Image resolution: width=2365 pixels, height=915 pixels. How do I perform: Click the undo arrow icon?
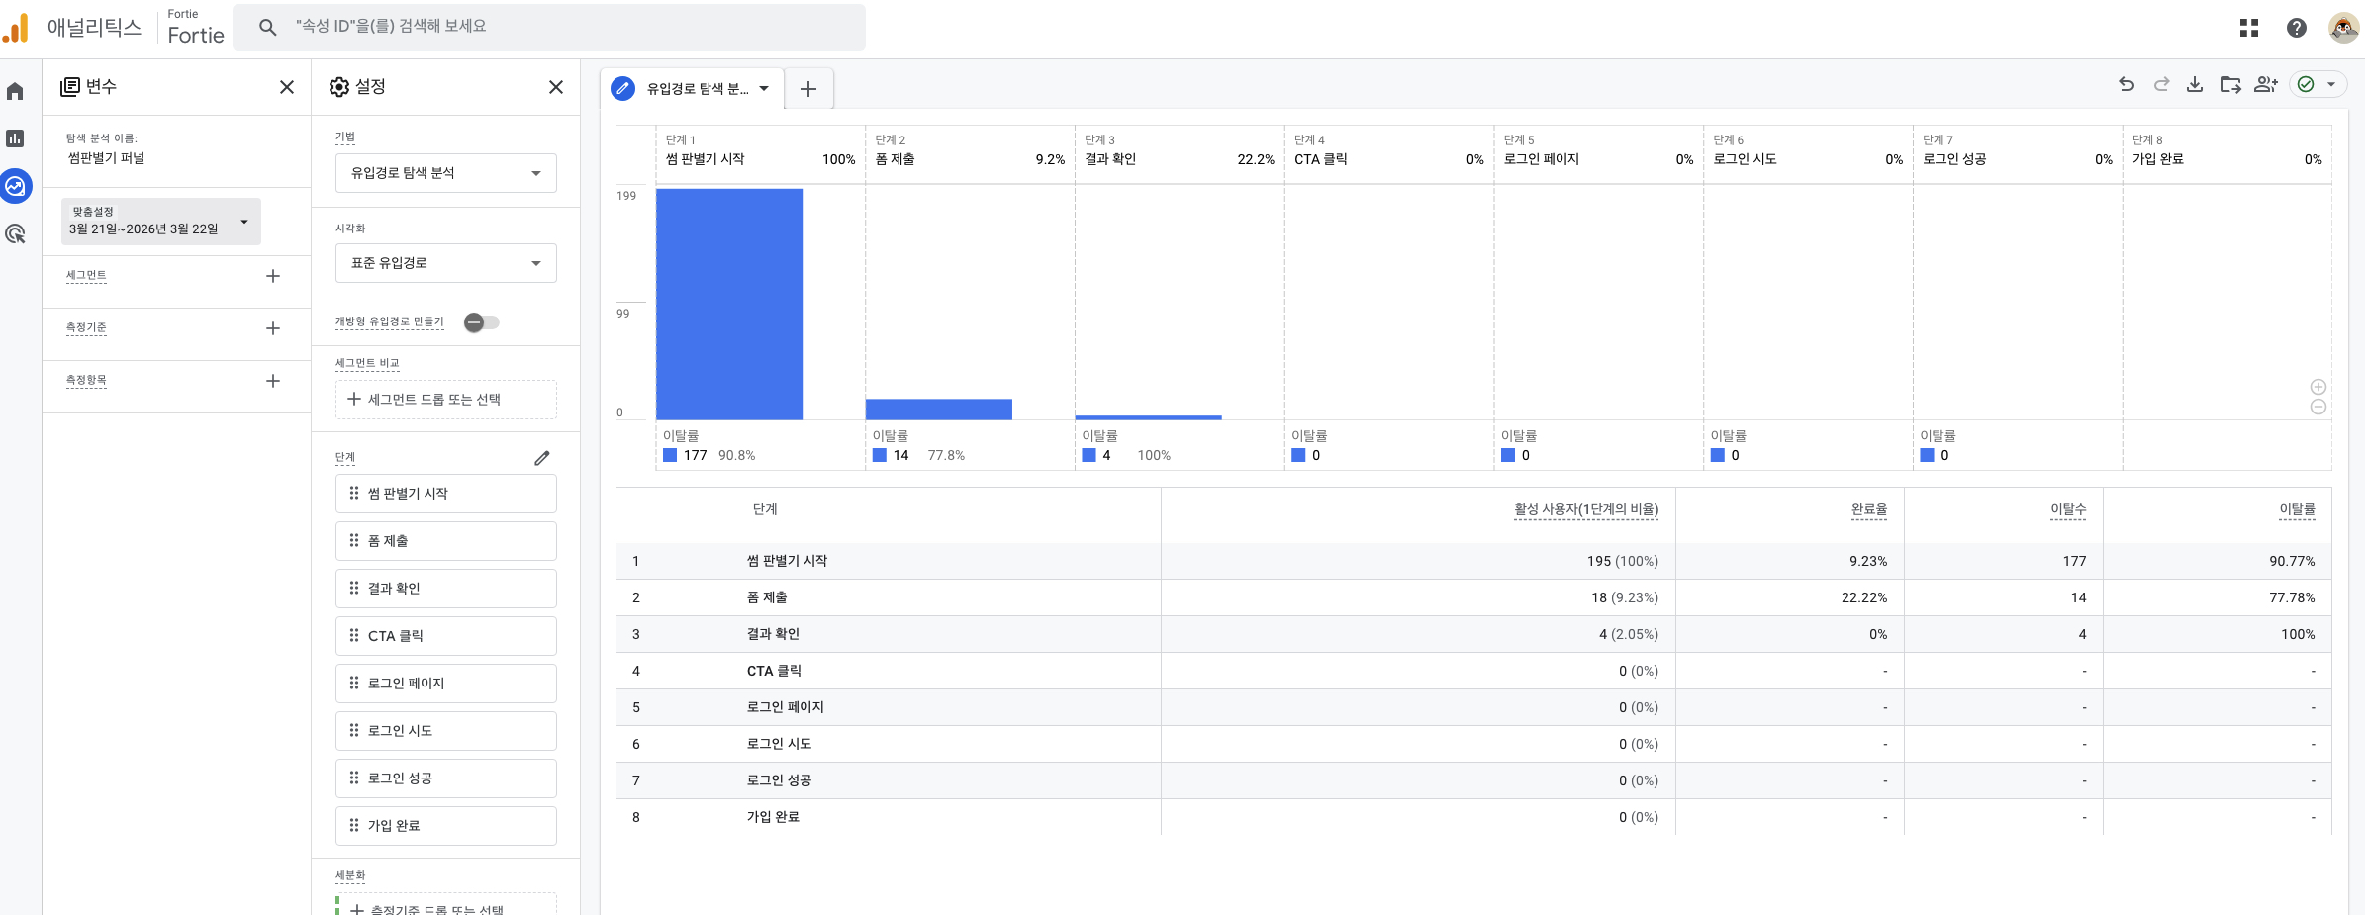pos(2127,84)
